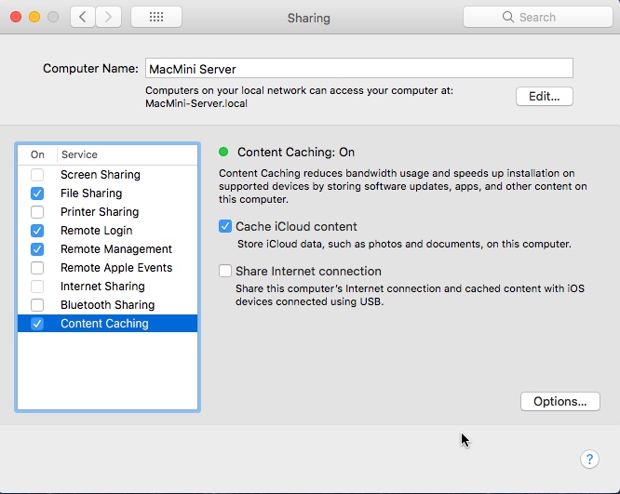Select the Remote Login service row
Viewport: 620px width, 494px height.
pos(108,231)
